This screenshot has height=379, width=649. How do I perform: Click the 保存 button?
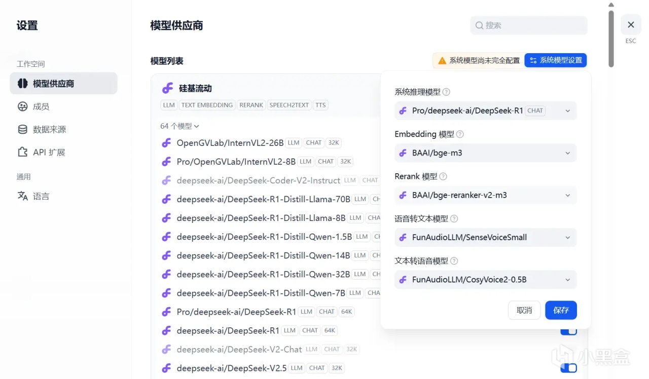point(561,310)
